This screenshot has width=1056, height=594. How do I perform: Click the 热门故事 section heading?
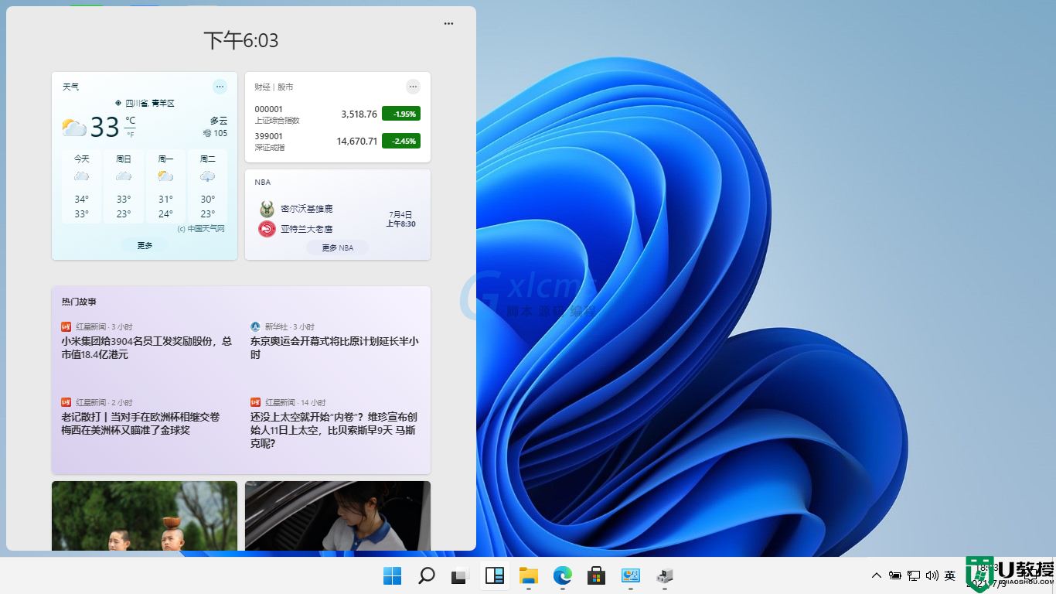point(79,302)
